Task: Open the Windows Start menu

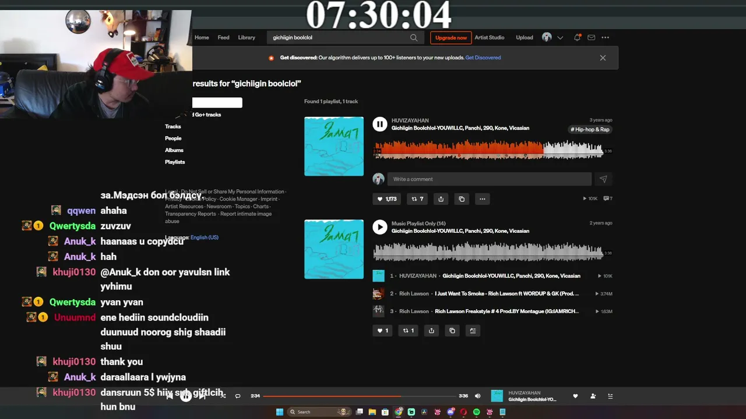Action: [279, 412]
